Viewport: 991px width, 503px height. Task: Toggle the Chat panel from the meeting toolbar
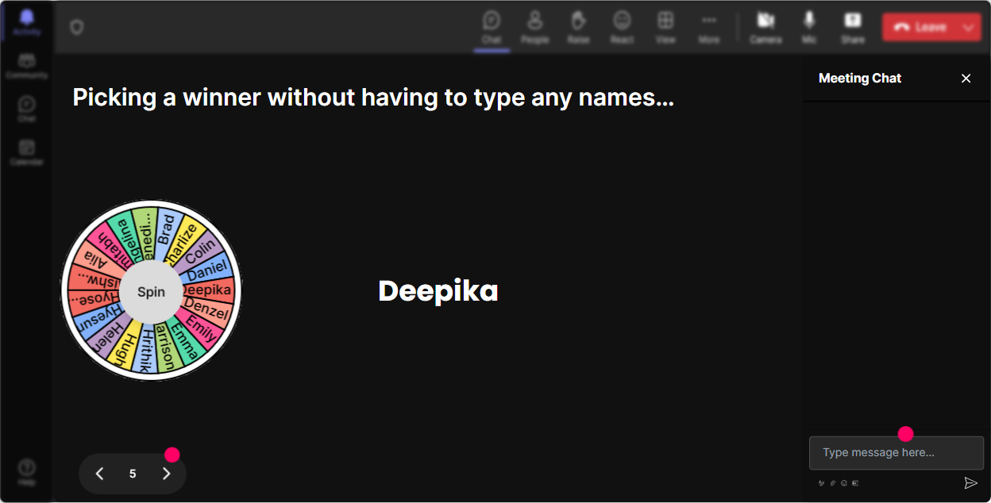tap(492, 27)
